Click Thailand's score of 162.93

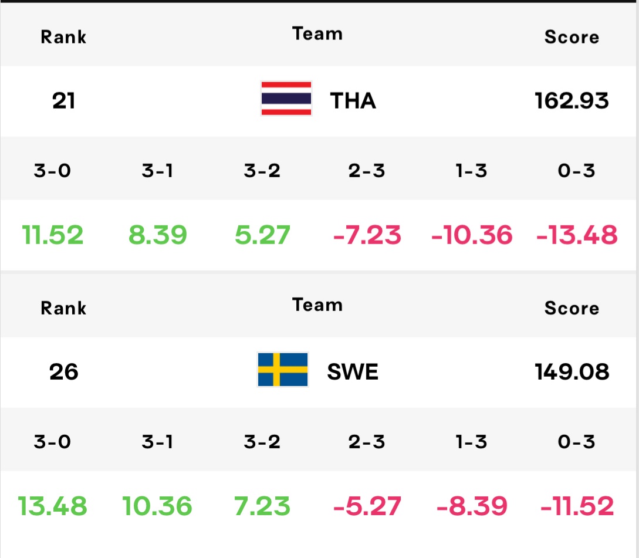[x=572, y=101]
